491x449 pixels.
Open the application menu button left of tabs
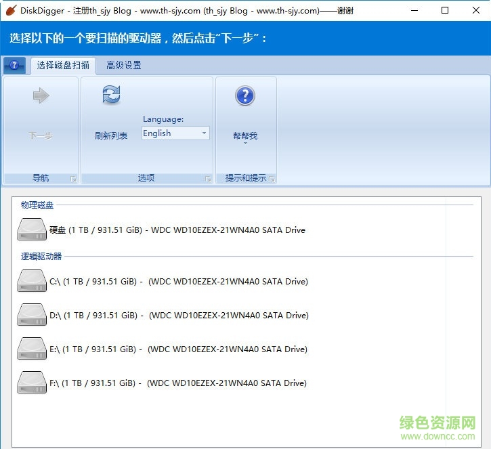14,65
